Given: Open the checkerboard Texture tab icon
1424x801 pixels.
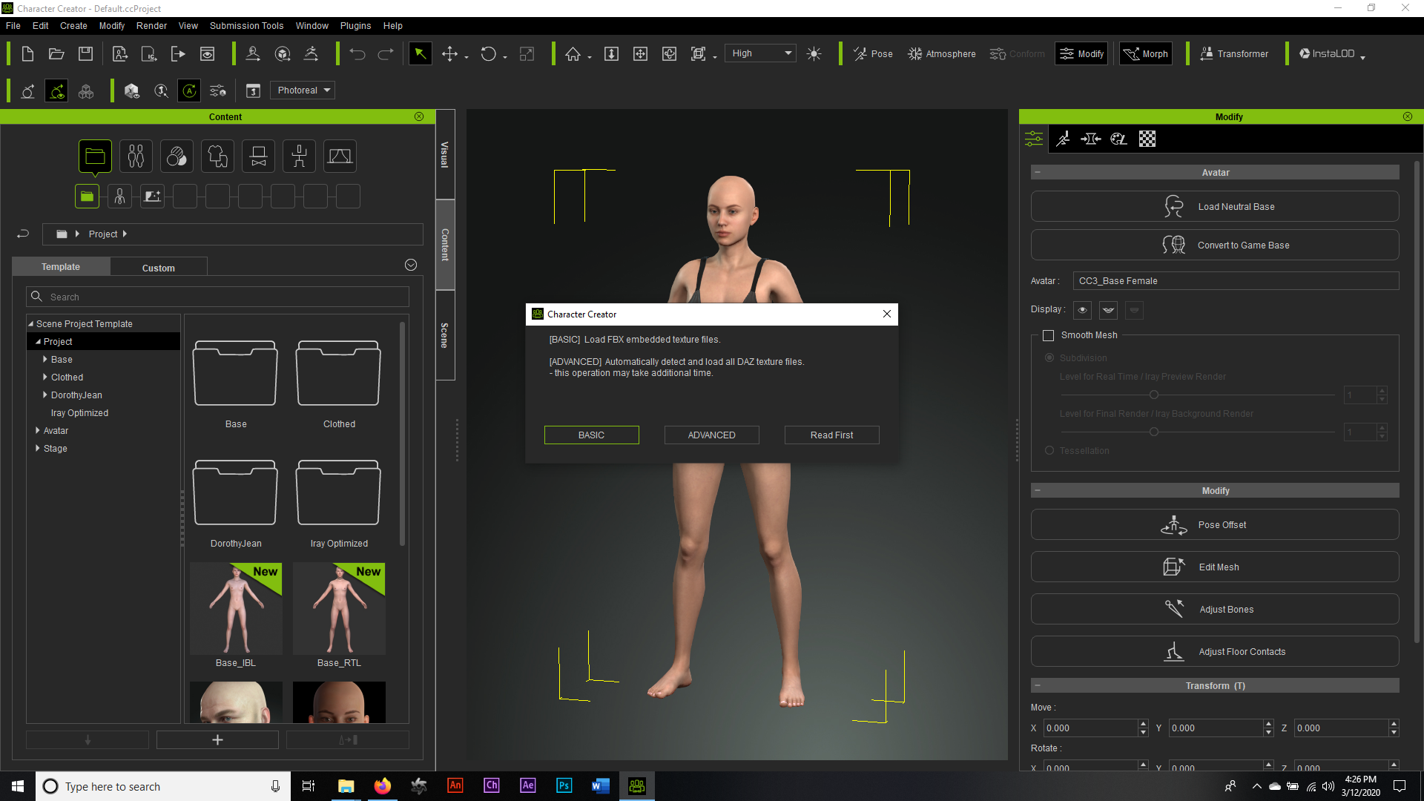Looking at the screenshot, I should pyautogui.click(x=1147, y=139).
